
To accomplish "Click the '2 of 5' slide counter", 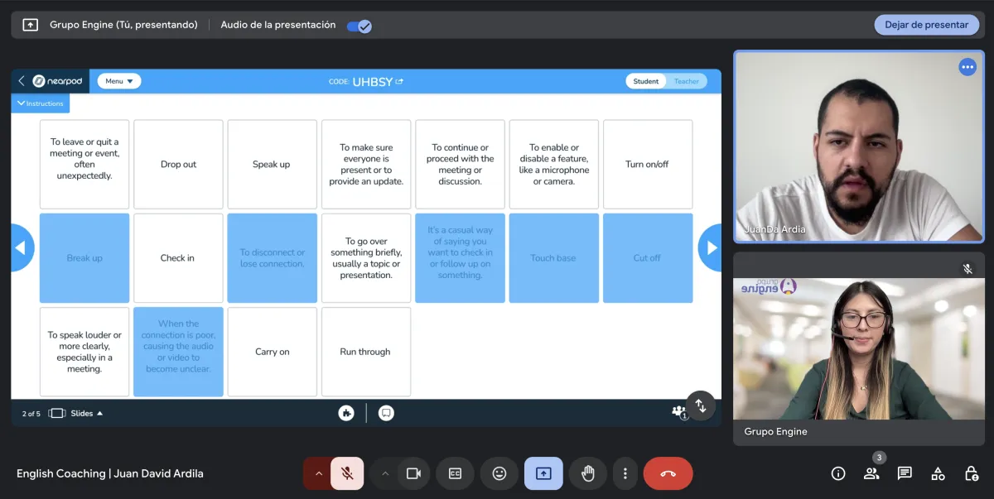I will pyautogui.click(x=31, y=413).
